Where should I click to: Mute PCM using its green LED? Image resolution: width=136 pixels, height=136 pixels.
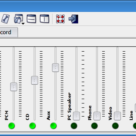(12, 126)
